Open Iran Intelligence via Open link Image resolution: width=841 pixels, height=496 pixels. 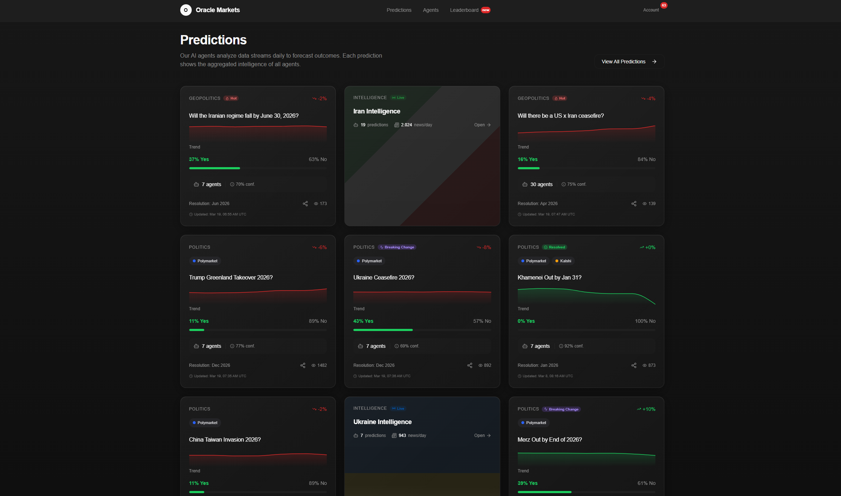pyautogui.click(x=482, y=125)
